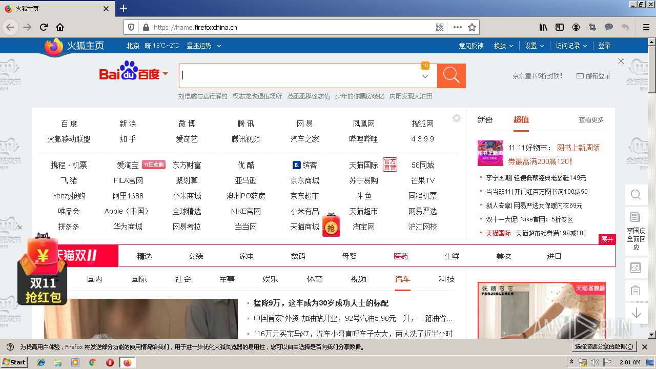Click trending search 庆阳发现大油田
The height and width of the screenshot is (369, 656).
pyautogui.click(x=411, y=96)
